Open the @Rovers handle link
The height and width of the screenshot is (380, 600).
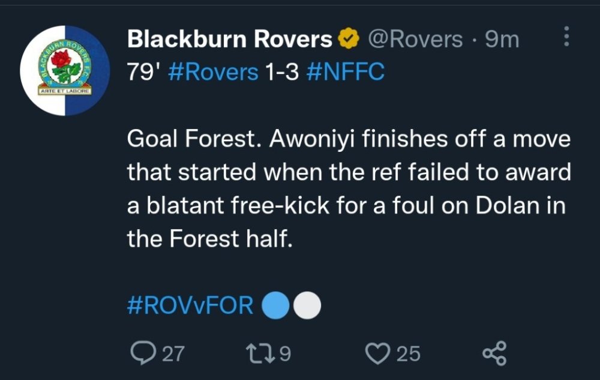point(415,40)
